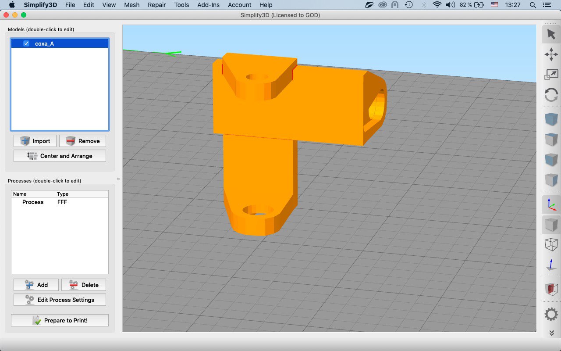Choose the scale model tool icon
The width and height of the screenshot is (561, 351).
[x=551, y=75]
